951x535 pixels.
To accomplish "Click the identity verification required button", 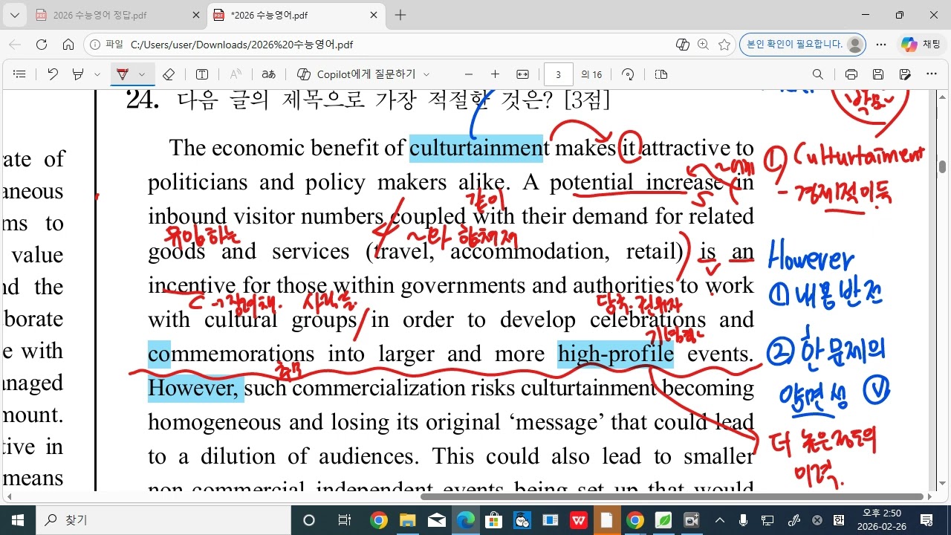I will click(x=803, y=45).
